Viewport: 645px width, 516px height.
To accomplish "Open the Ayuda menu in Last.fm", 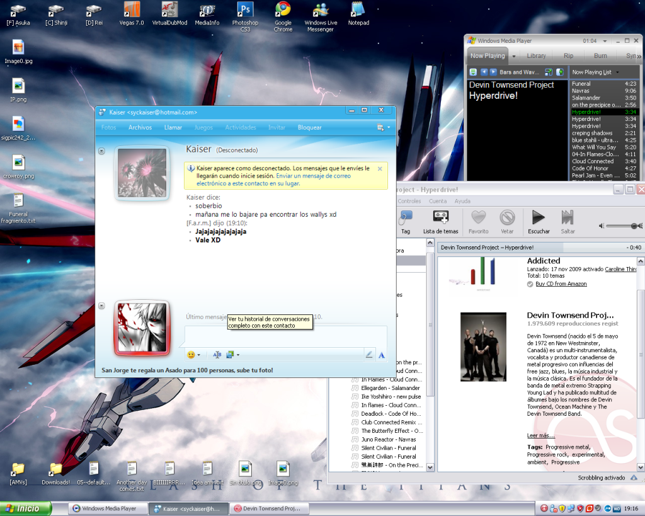I will [462, 201].
